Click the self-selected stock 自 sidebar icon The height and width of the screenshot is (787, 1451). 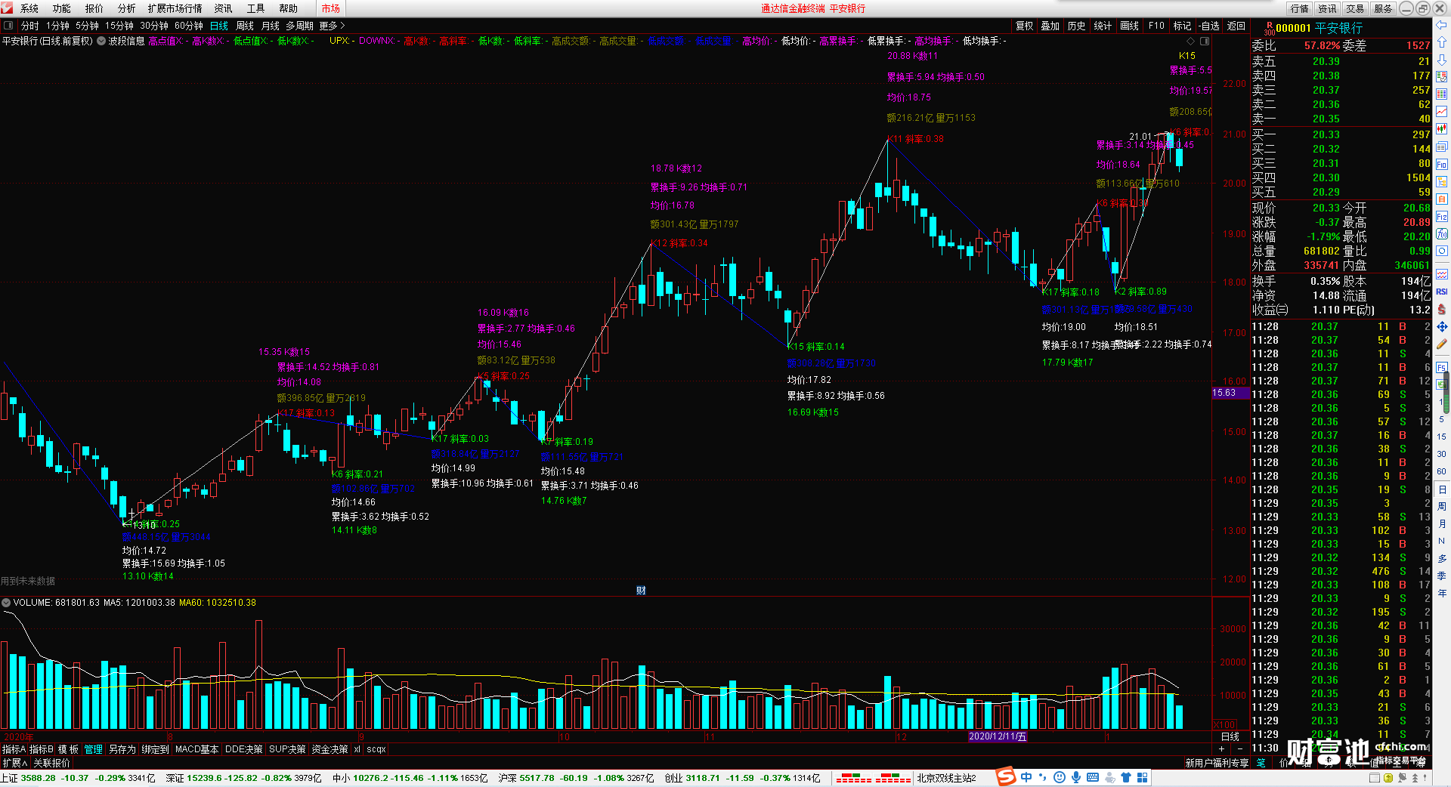click(1442, 199)
